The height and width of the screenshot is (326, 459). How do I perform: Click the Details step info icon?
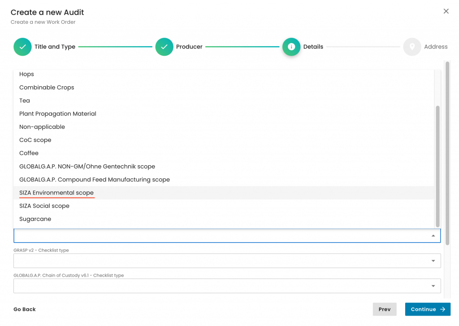(x=291, y=47)
